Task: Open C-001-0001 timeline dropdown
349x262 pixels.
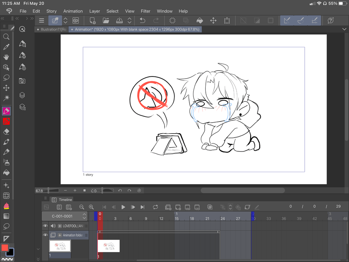Action: [64, 216]
